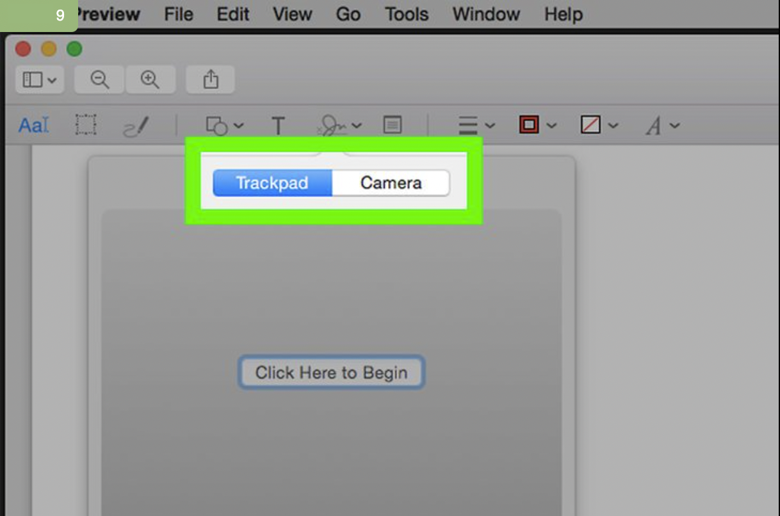This screenshot has width=780, height=516.
Task: Click the Note annotation icon
Action: (x=393, y=125)
